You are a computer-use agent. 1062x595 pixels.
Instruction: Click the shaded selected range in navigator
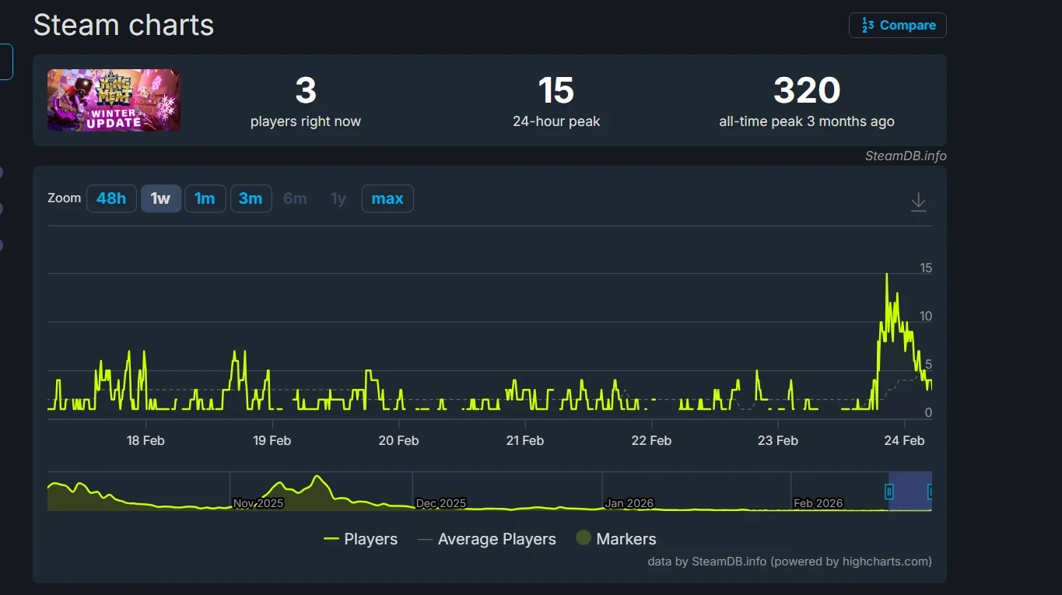pos(910,492)
